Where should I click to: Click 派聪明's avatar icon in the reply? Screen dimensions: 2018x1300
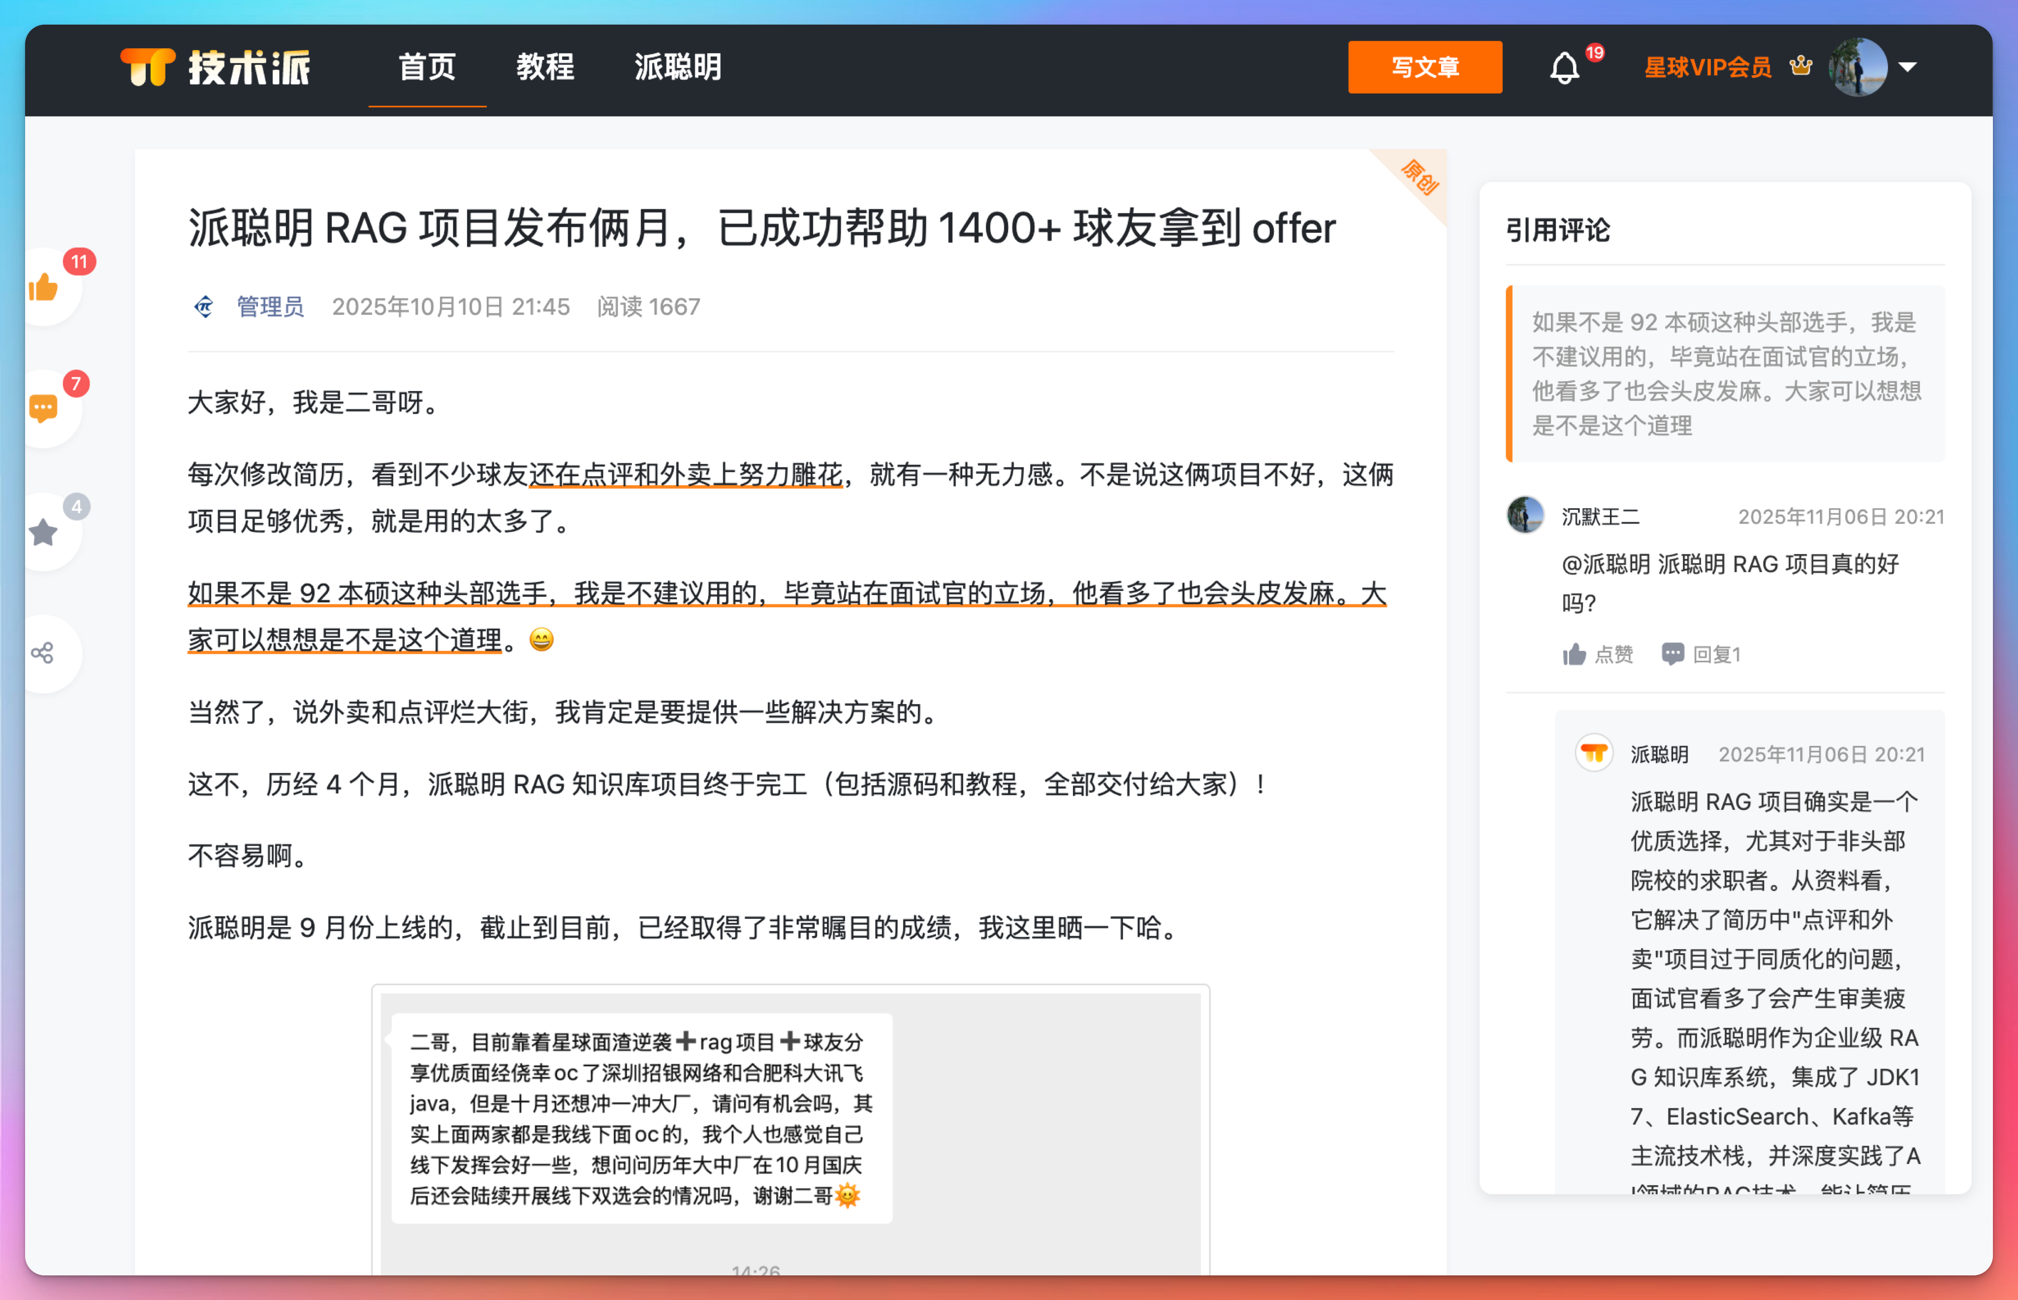coord(1594,753)
